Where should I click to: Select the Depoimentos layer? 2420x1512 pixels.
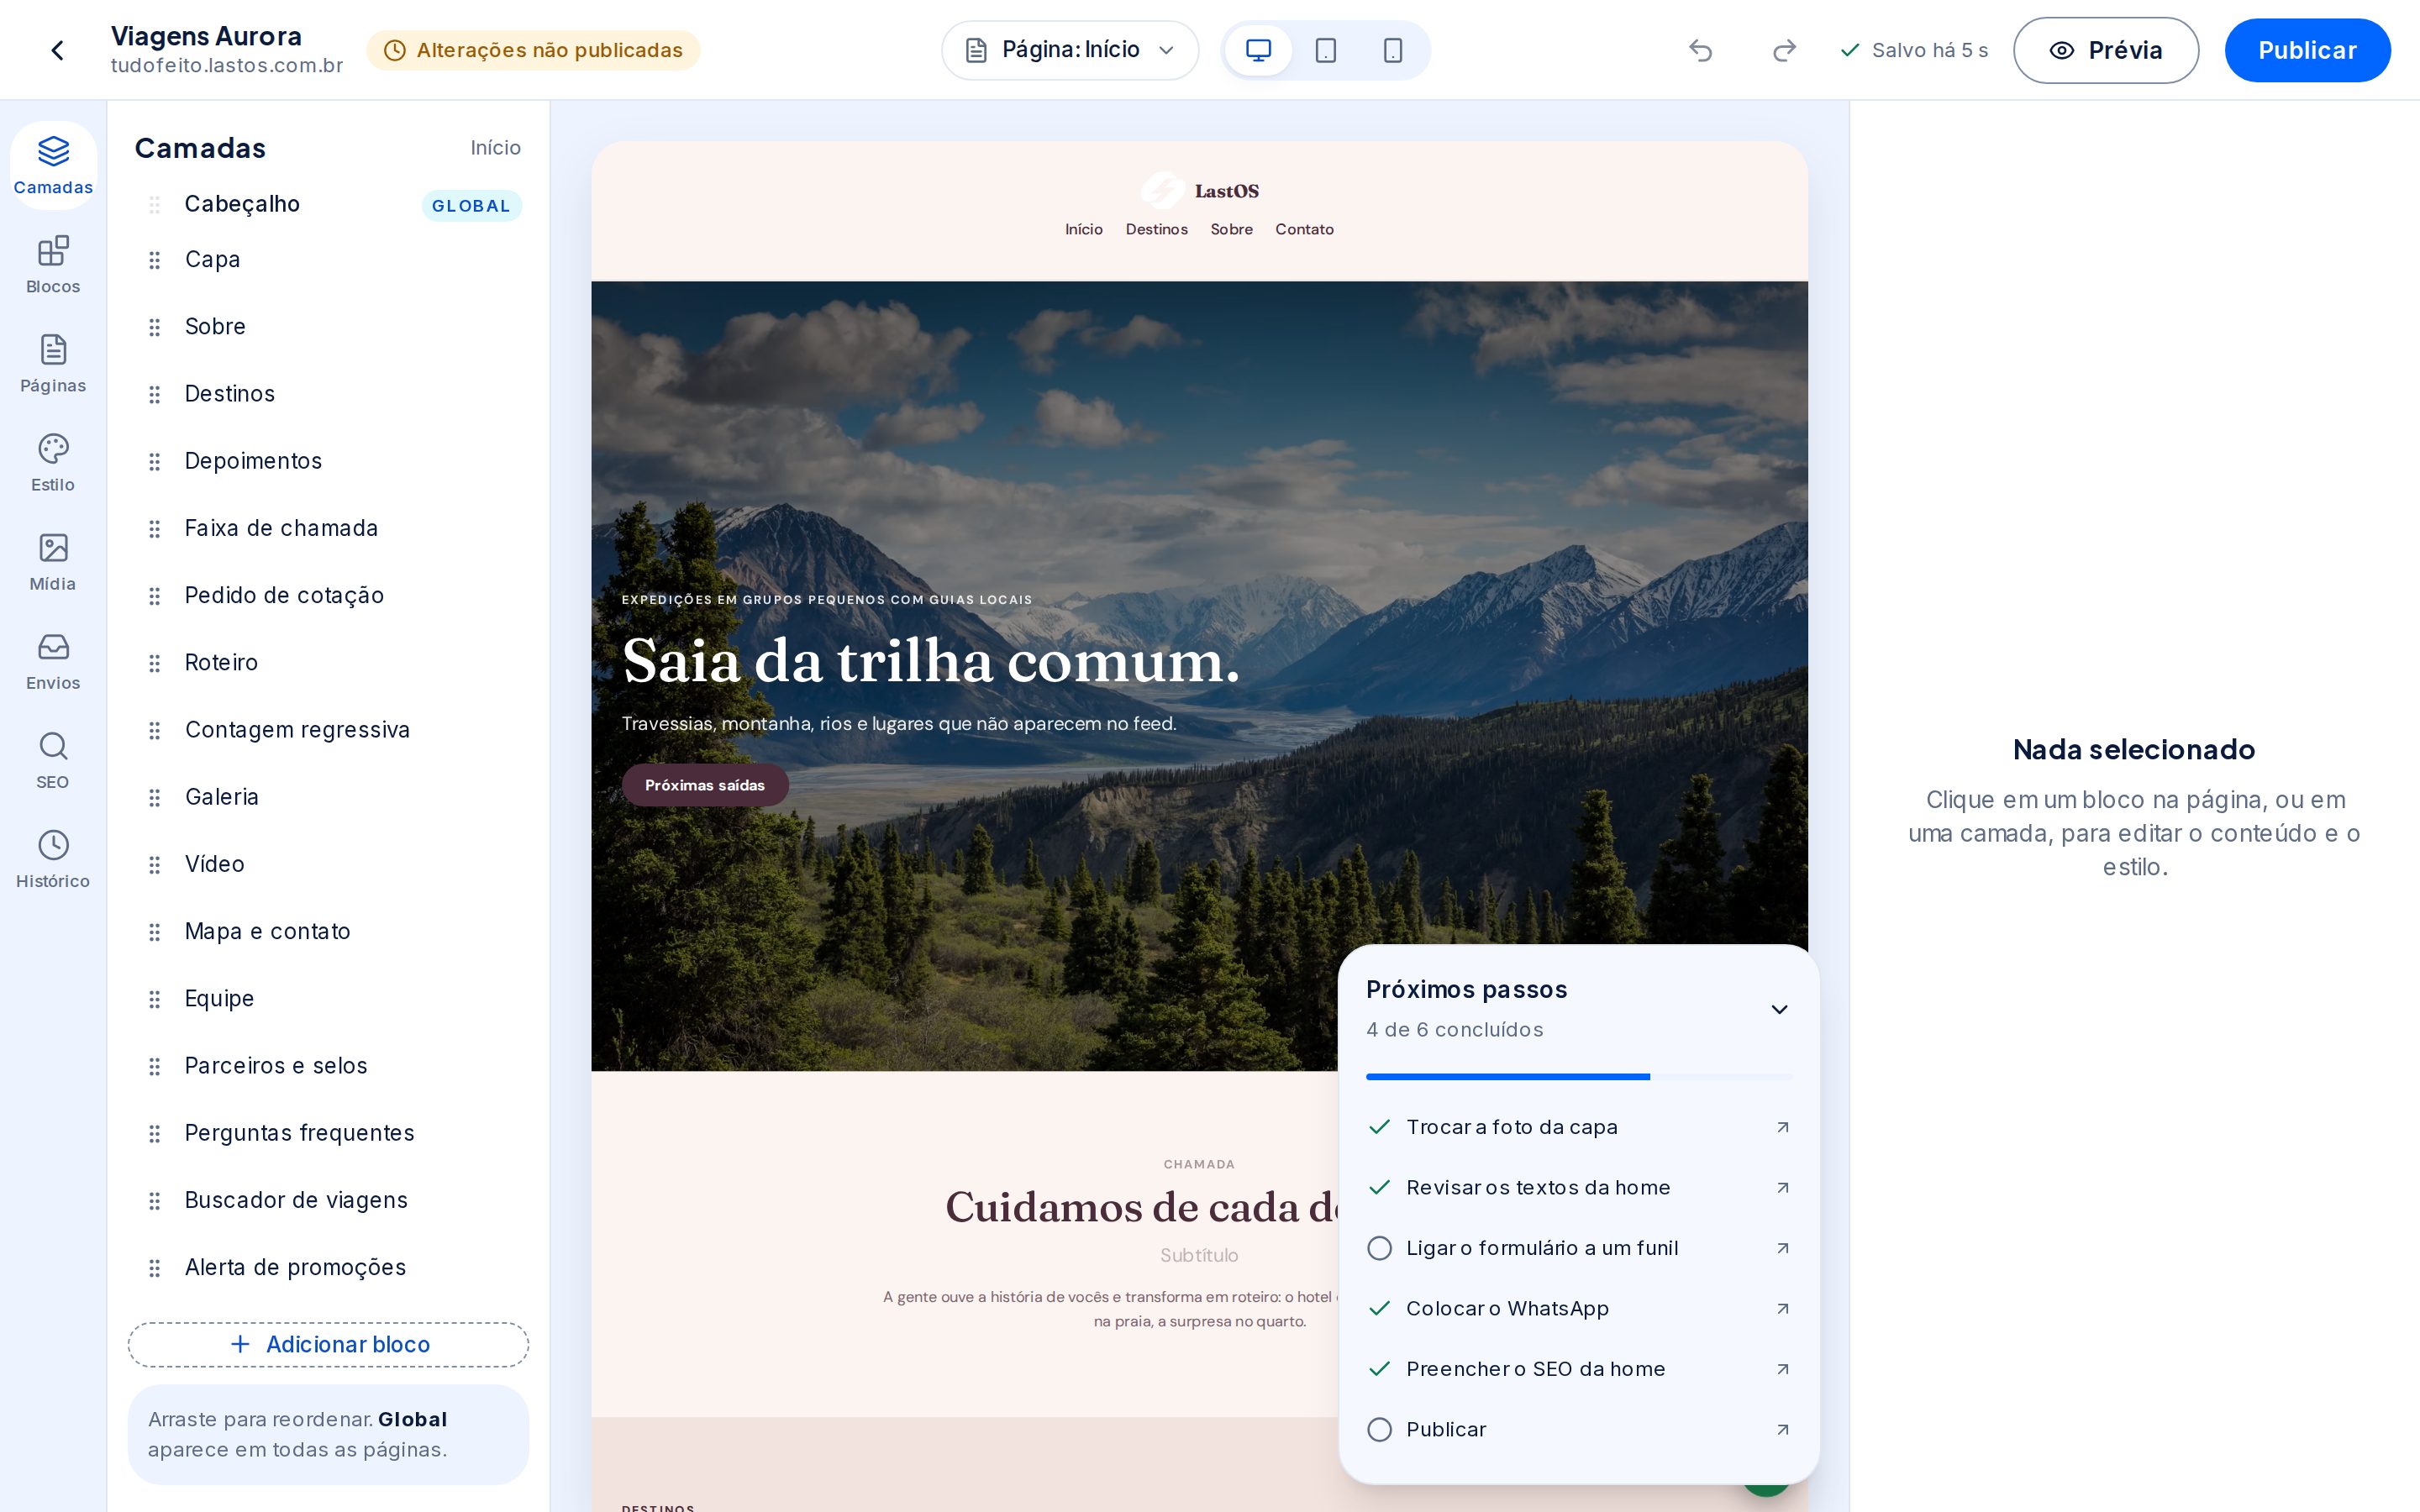click(x=328, y=461)
